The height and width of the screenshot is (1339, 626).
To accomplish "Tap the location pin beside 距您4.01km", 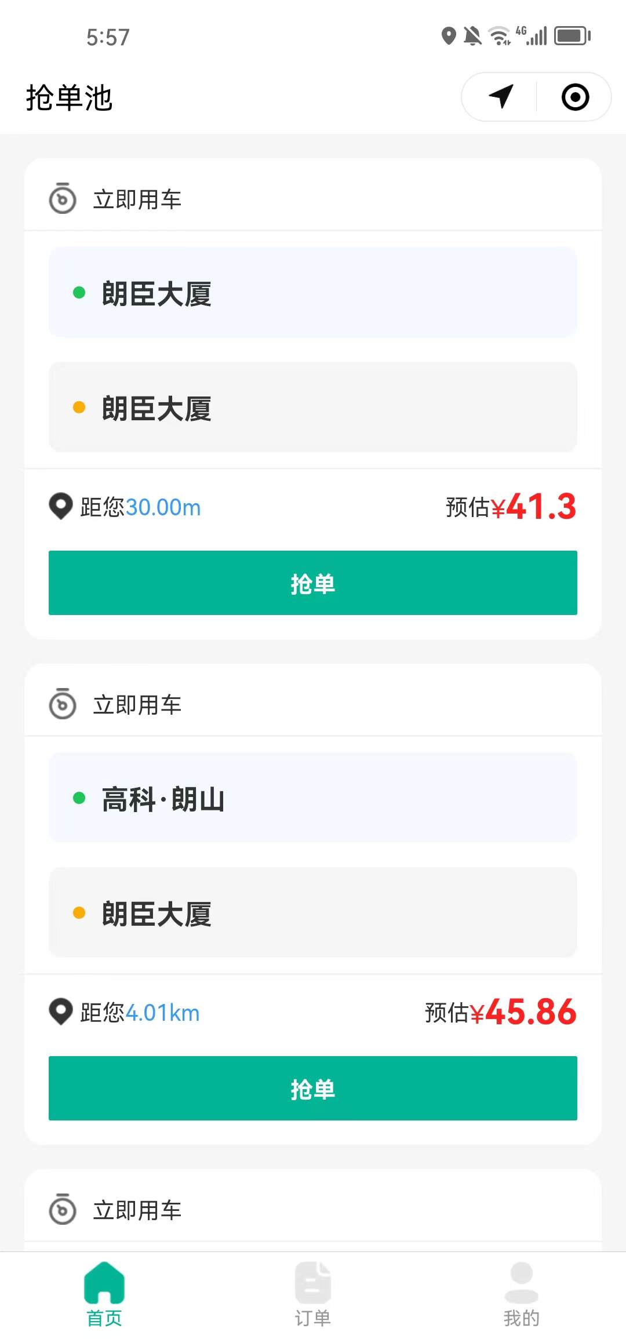I will tap(61, 1012).
